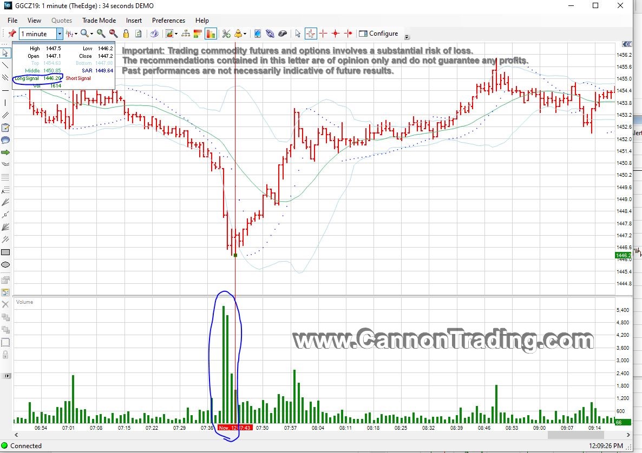The width and height of the screenshot is (642, 453).
Task: Click the Configure button
Action: pos(378,34)
